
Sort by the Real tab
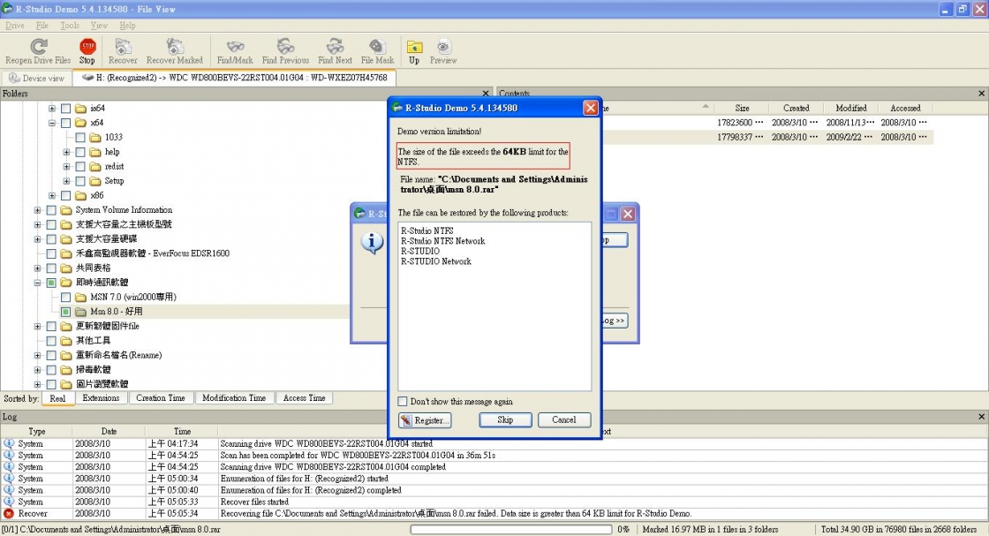click(x=57, y=398)
